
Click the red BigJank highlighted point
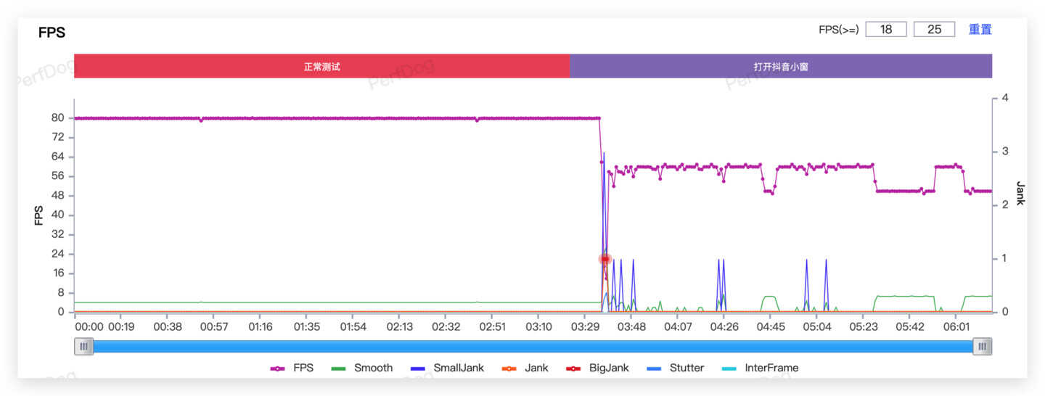click(x=605, y=259)
